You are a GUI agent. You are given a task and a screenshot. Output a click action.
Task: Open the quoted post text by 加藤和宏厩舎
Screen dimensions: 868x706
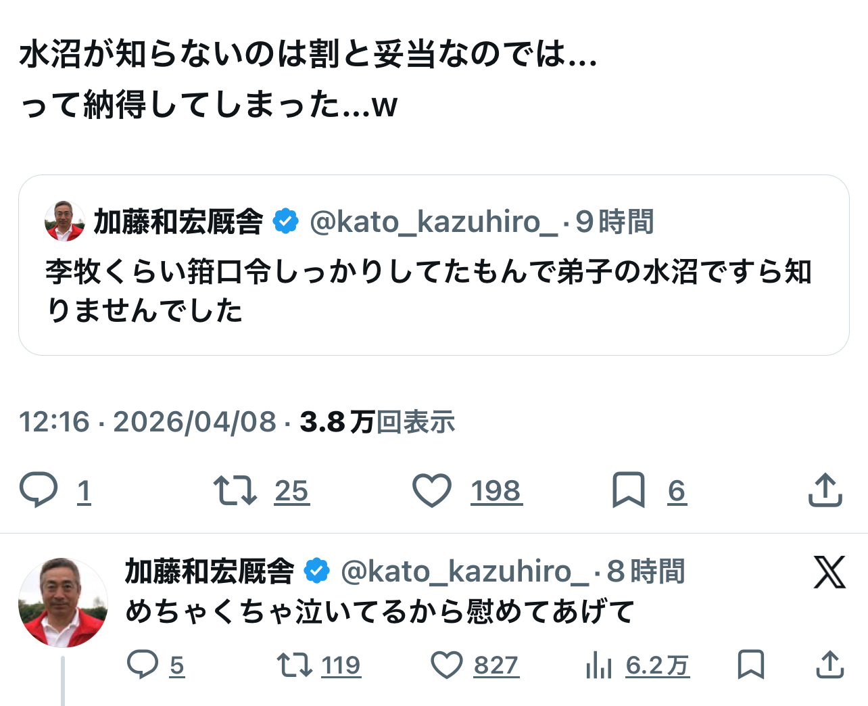pyautogui.click(x=429, y=291)
